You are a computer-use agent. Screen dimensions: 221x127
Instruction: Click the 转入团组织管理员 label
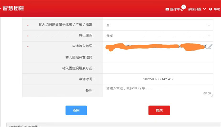pyautogui.click(x=80, y=57)
